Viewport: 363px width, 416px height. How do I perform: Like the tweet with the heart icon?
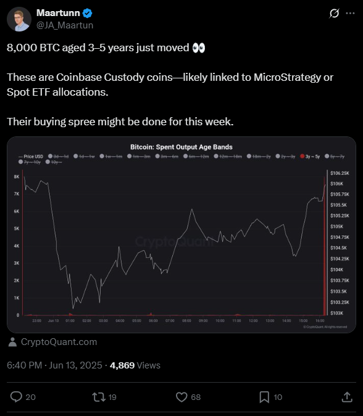tap(181, 397)
